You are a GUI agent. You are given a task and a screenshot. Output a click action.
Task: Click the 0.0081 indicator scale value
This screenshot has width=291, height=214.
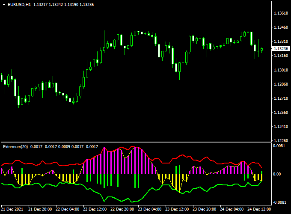[x=279, y=146]
